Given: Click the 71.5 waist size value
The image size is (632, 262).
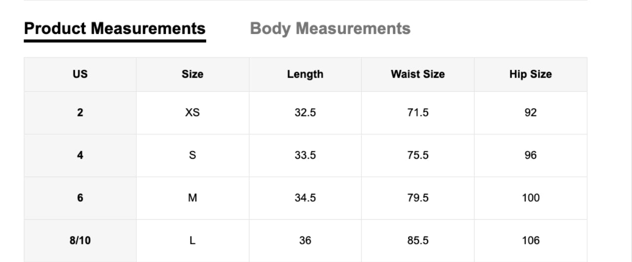Looking at the screenshot, I should 417,113.
